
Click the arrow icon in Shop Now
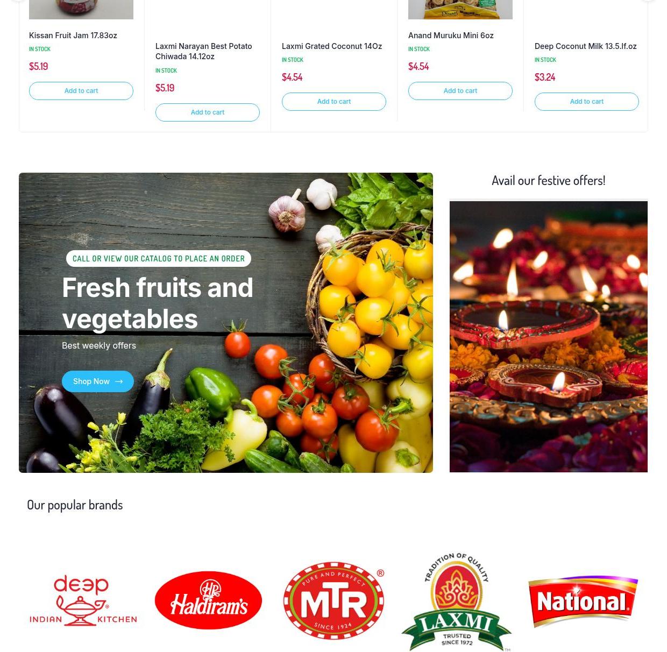[119, 381]
